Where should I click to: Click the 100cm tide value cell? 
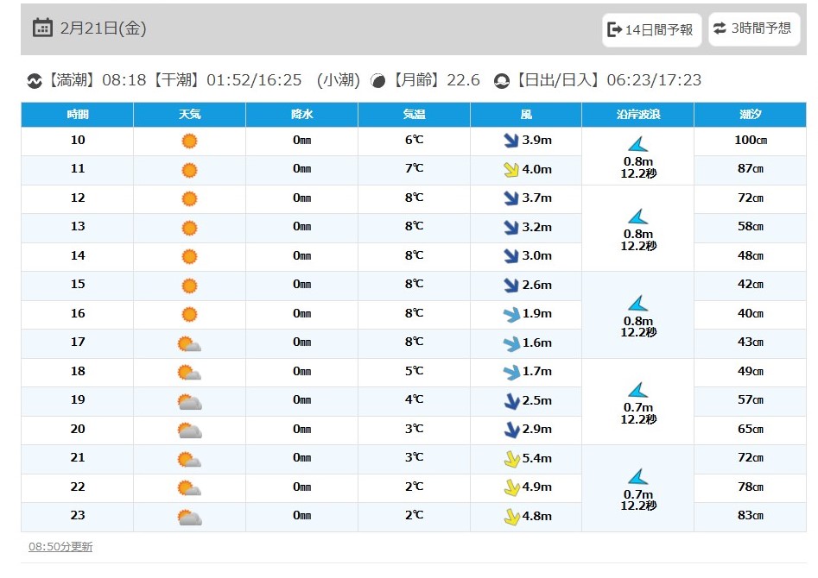click(x=750, y=141)
